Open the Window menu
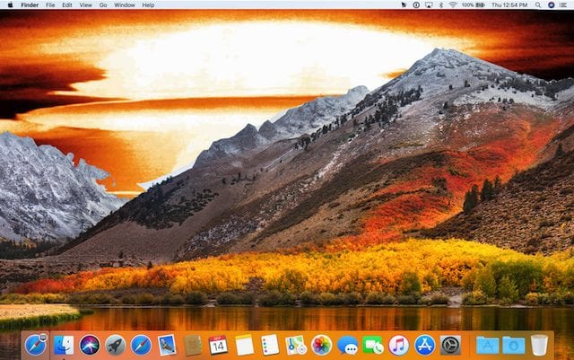The image size is (574, 360). tap(125, 4)
